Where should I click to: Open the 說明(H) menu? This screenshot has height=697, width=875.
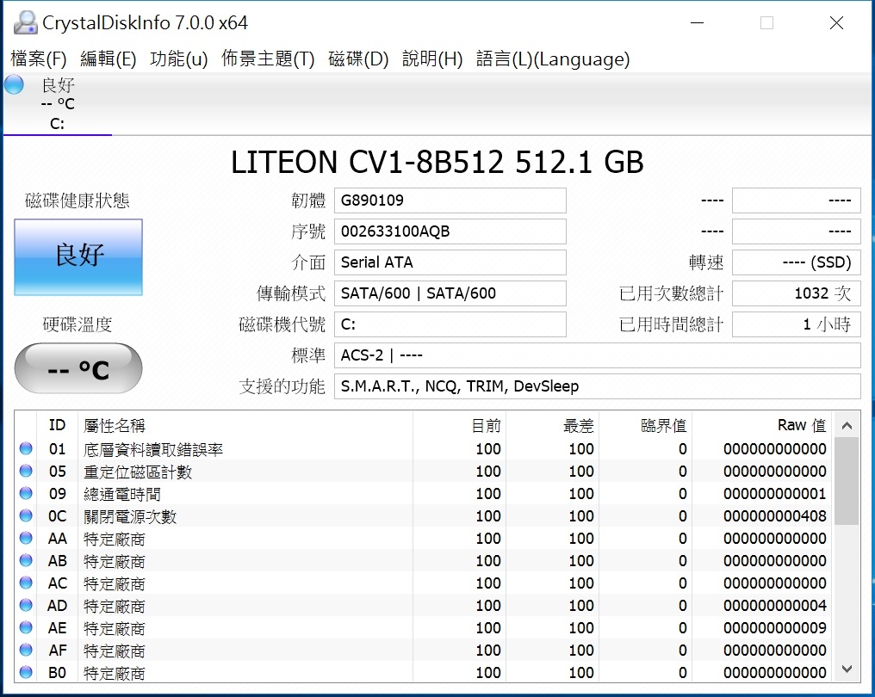[432, 59]
